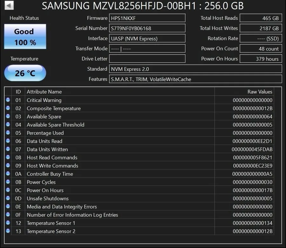Select the Controller Busy Time attribute name
The image size is (286, 248).
coord(50,174)
